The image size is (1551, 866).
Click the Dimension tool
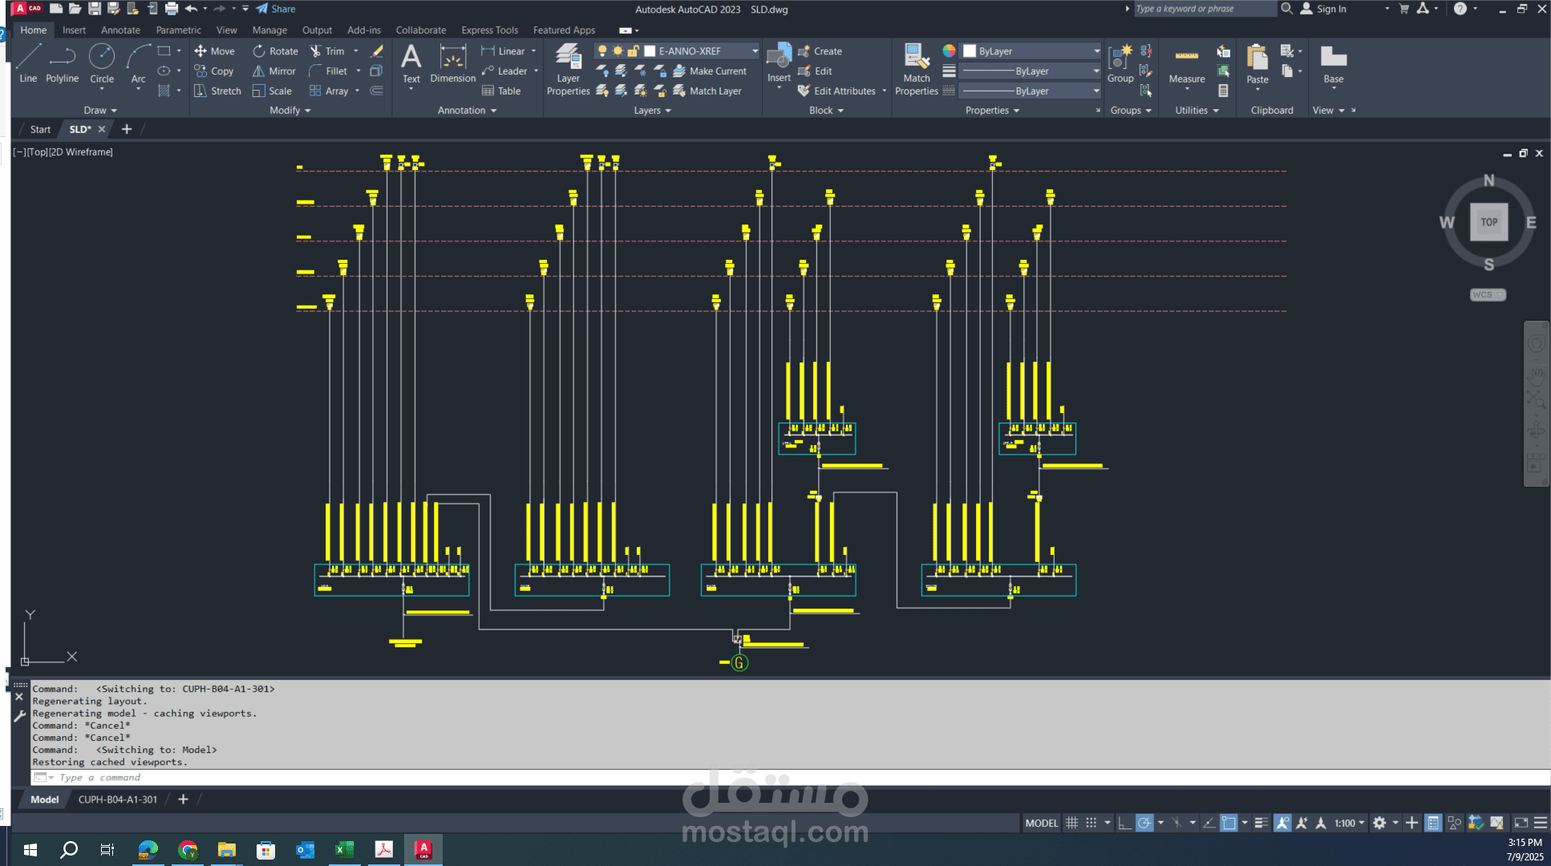(x=452, y=63)
